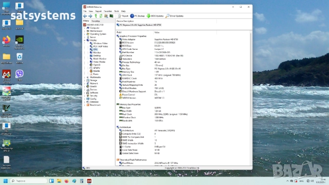329x185 pixels.
Task: Select the OpenGL tree item
Action: coord(95,65)
